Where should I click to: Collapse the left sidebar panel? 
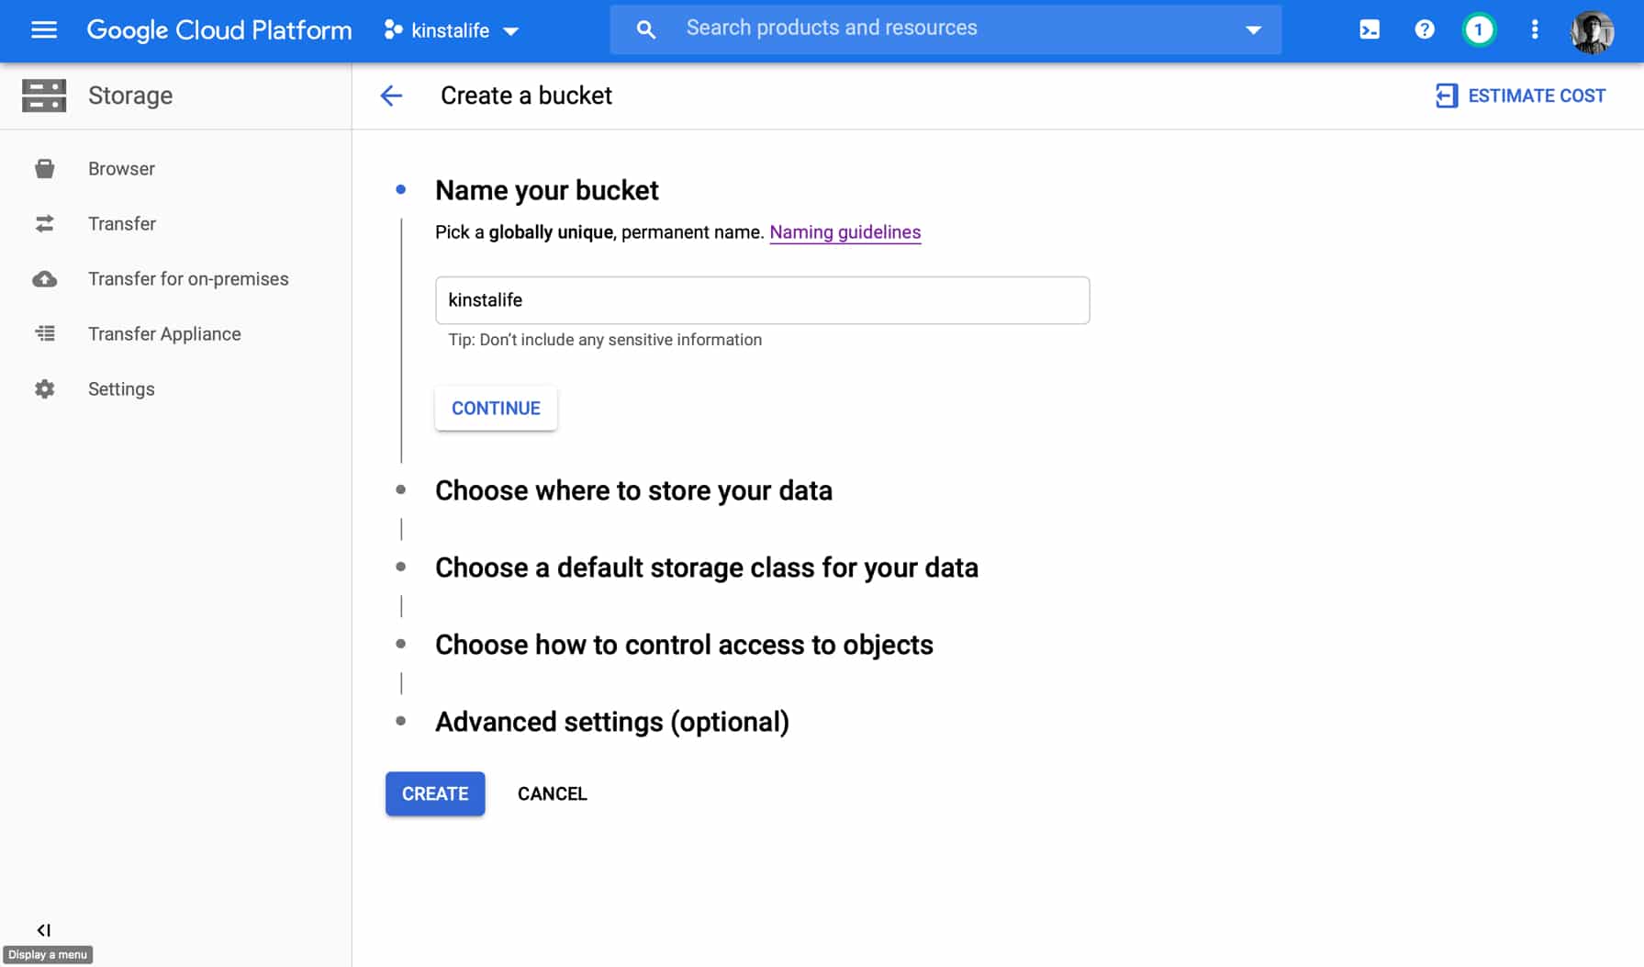click(x=43, y=928)
